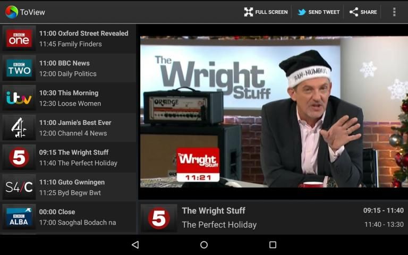Tap the ITV channel logo
The height and width of the screenshot is (255, 408).
click(x=19, y=98)
